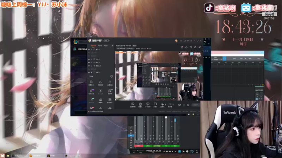Image resolution: width=282 pixels, height=158 pixels.
Task: Click the return-to-zero button in the transport
Action: pyautogui.click(x=176, y=151)
